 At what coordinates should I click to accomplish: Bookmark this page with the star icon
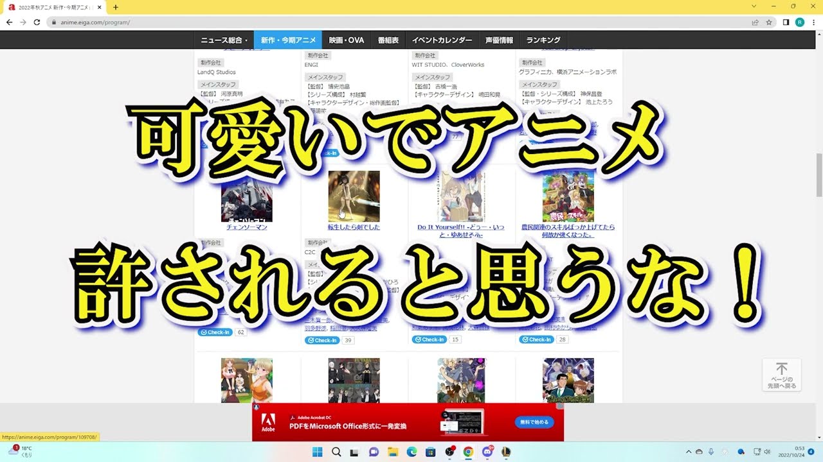pyautogui.click(x=769, y=22)
